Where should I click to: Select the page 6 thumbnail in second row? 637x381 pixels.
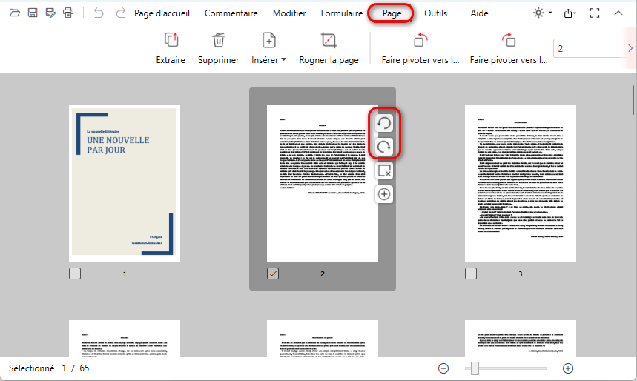point(521,338)
